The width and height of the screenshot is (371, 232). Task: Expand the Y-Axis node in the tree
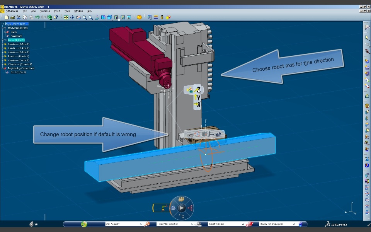tap(3, 48)
